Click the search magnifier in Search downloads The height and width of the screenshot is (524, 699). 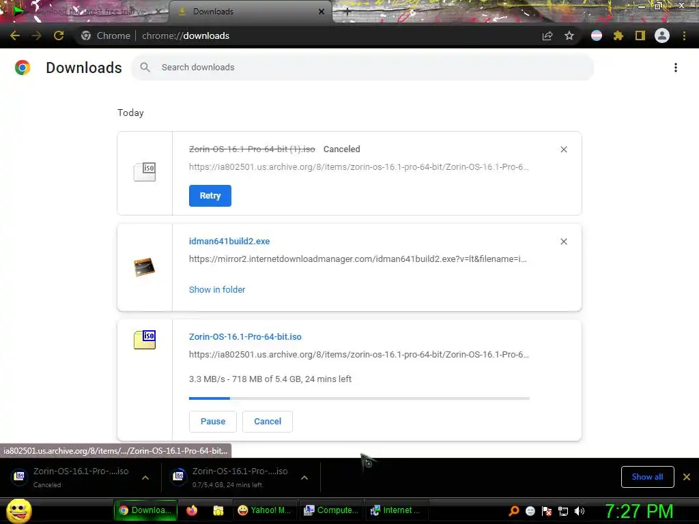pos(145,68)
